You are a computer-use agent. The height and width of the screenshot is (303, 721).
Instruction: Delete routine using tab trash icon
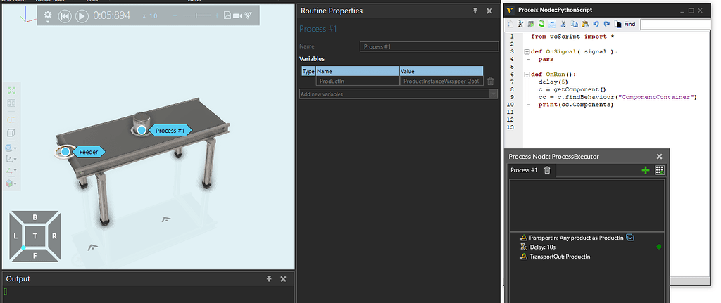(547, 170)
